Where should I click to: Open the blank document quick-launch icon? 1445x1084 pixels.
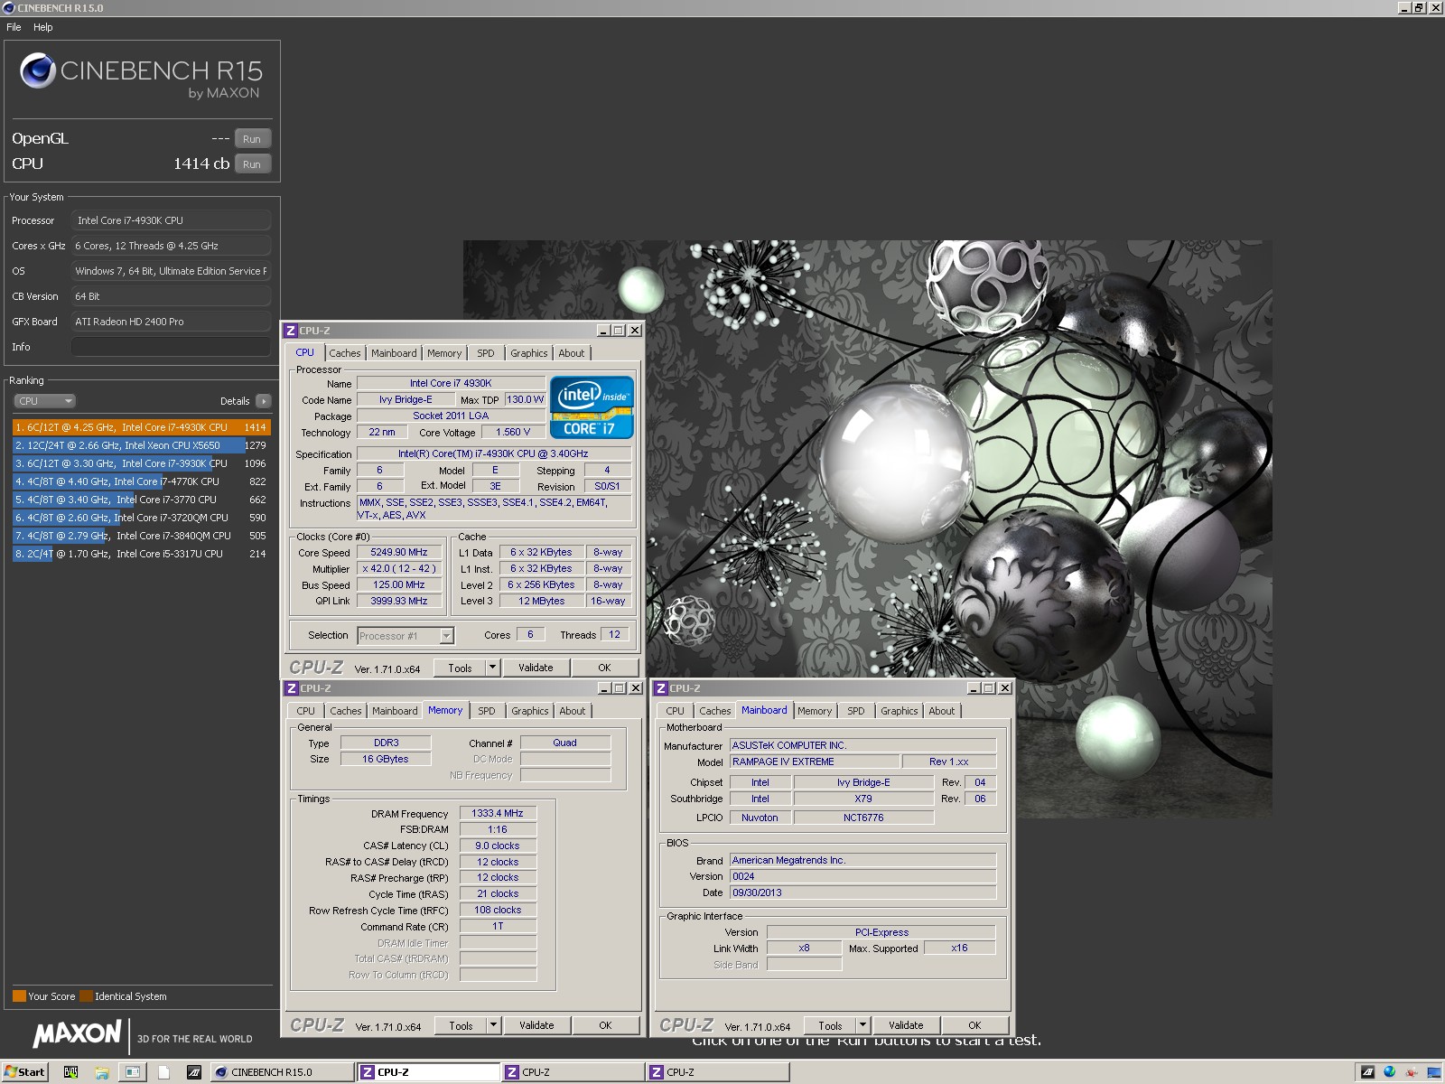pos(163,1072)
